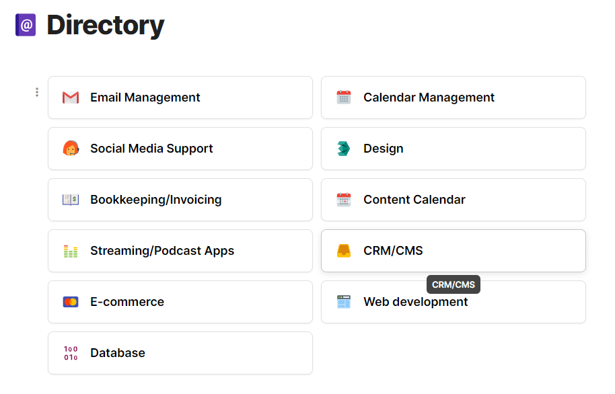The image size is (615, 394).
Task: Click the Gmail icon beside Email Management
Action: click(71, 97)
